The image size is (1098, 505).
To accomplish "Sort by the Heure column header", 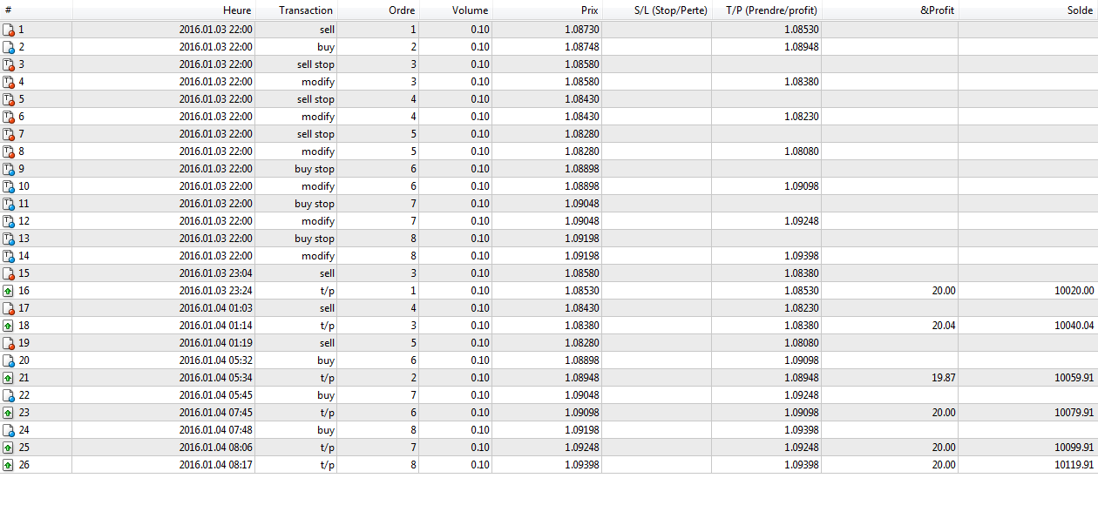I will (x=236, y=10).
